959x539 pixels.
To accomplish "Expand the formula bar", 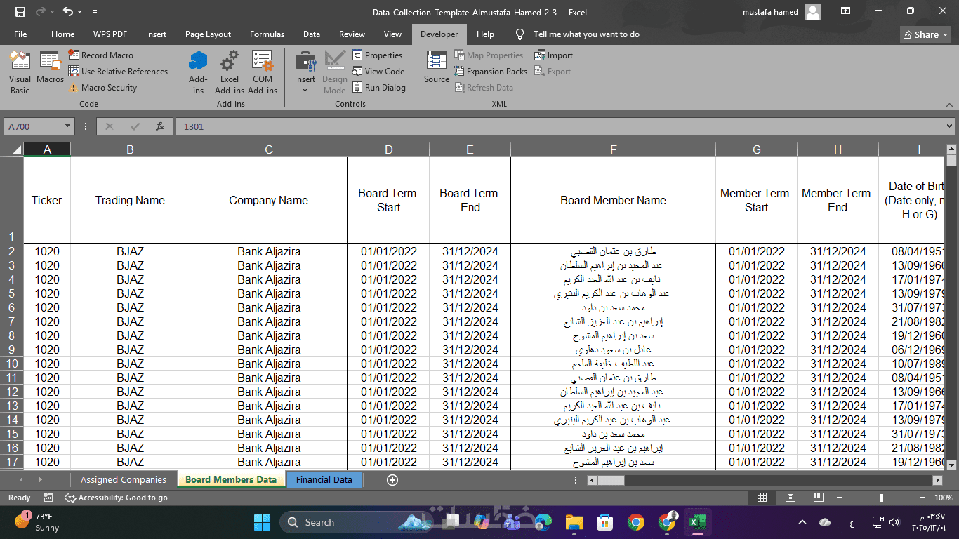I will pos(950,126).
